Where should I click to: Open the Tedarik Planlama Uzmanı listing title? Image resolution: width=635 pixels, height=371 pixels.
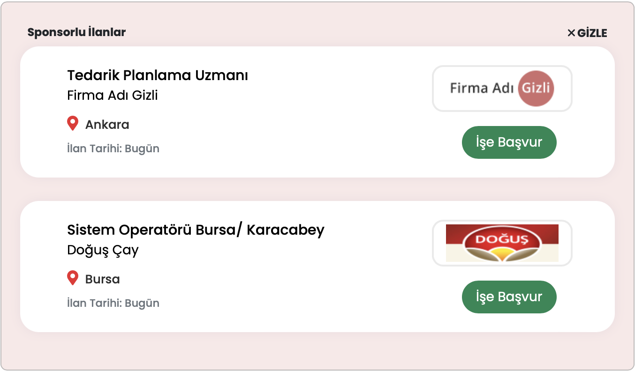point(158,75)
